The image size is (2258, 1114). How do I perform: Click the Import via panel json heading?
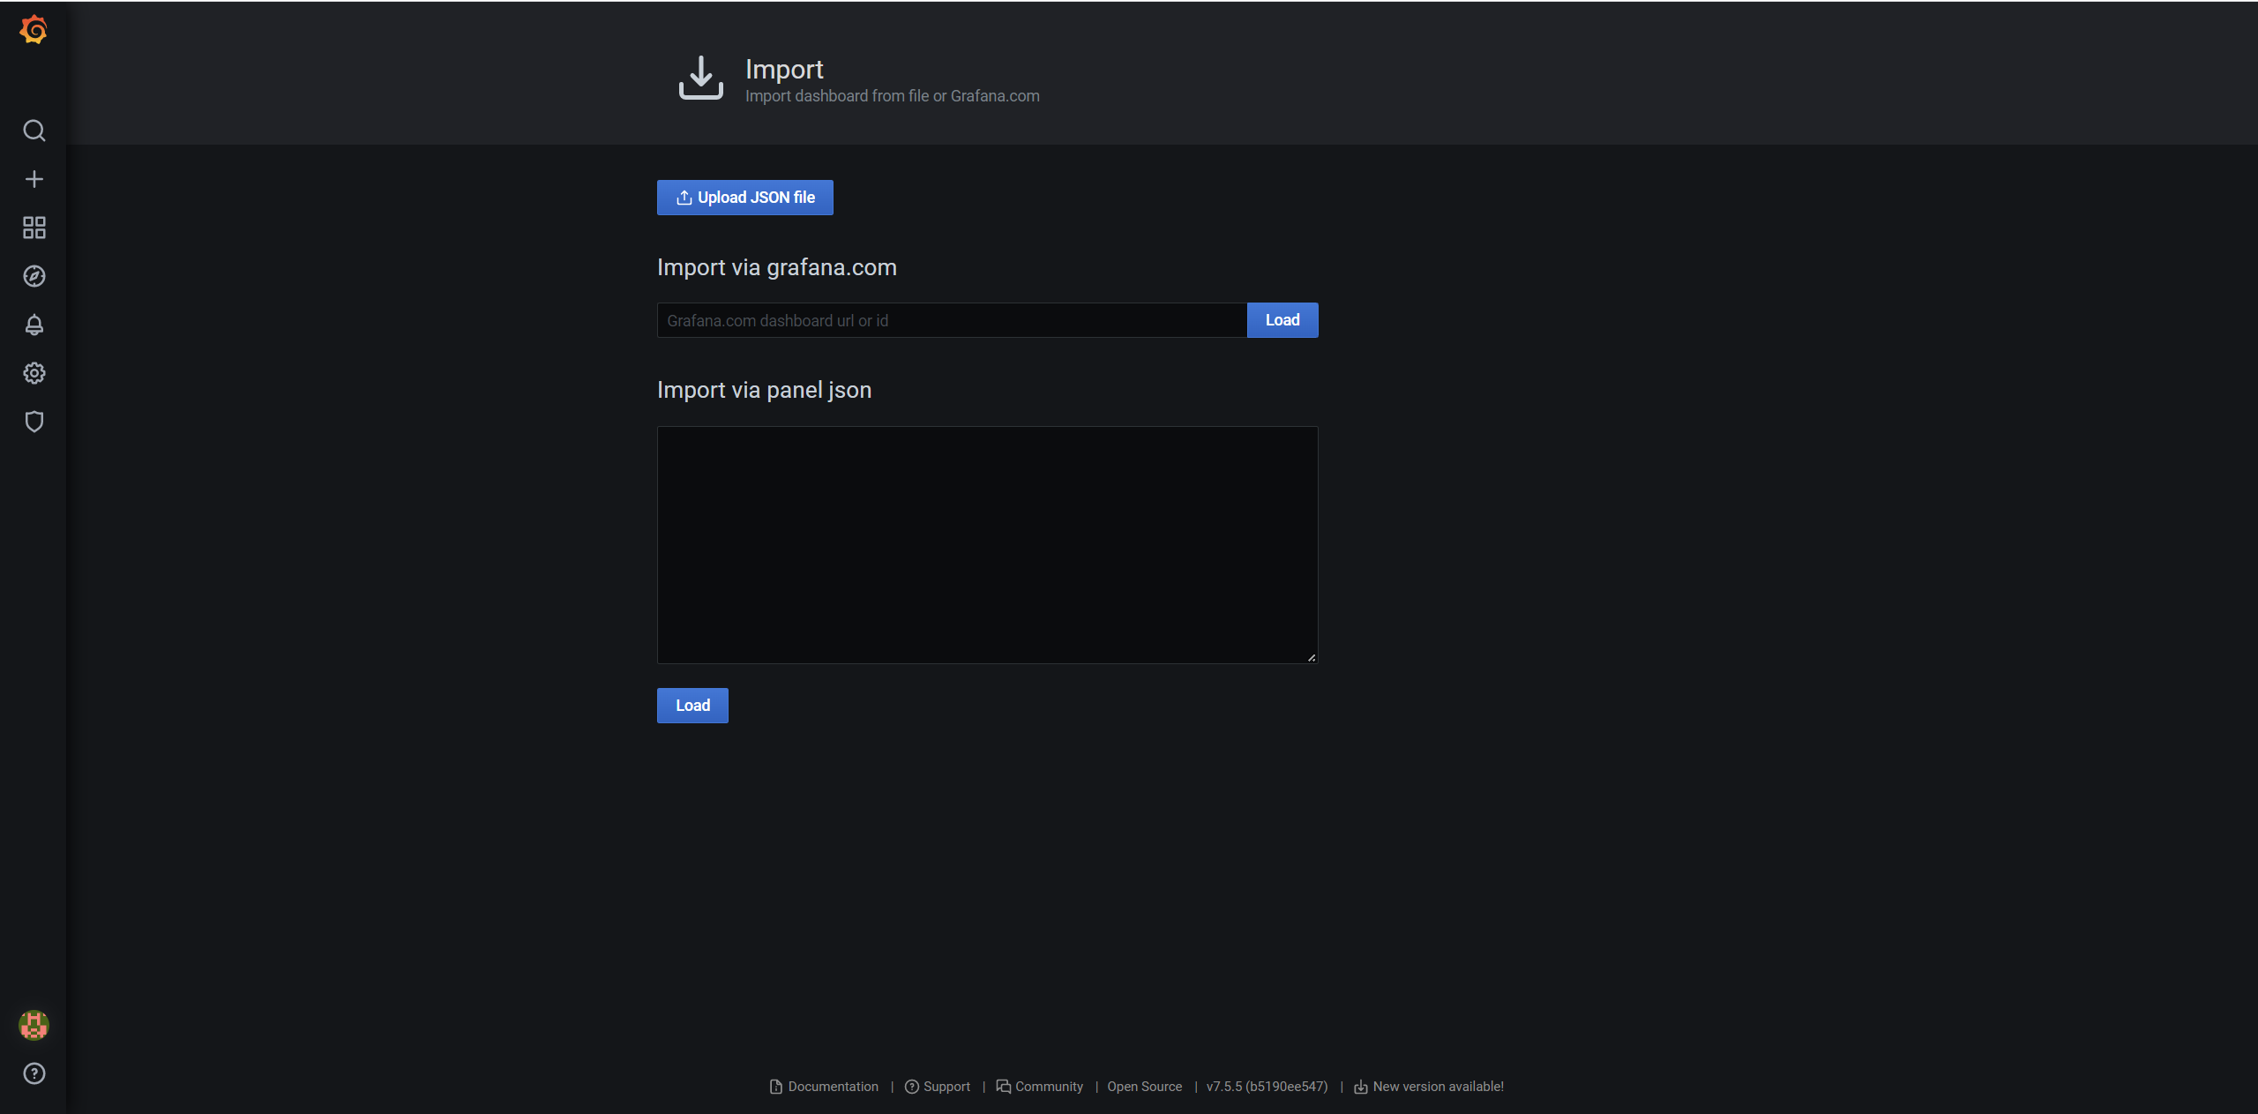(764, 390)
